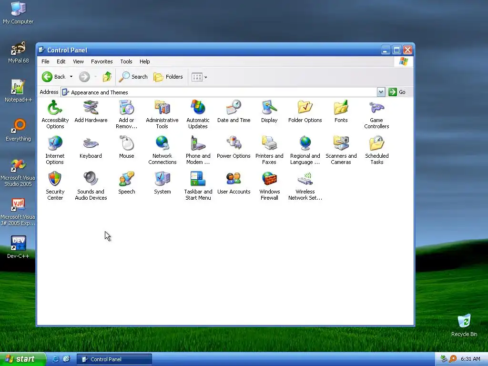Screen dimensions: 488x366
Task: Select Everything search desktop shortcut
Action: [x=18, y=131]
